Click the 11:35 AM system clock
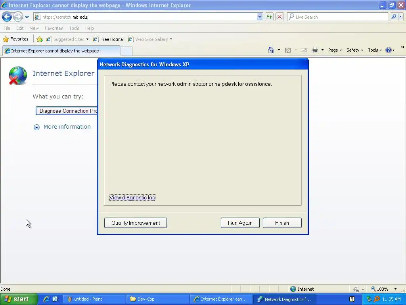Screen dimensions: 406x305 pyautogui.click(x=391, y=299)
